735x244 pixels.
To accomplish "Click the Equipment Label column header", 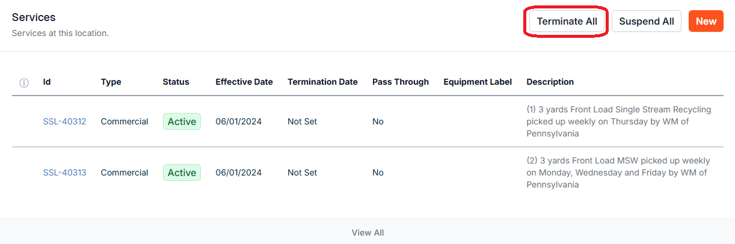I will pyautogui.click(x=478, y=82).
